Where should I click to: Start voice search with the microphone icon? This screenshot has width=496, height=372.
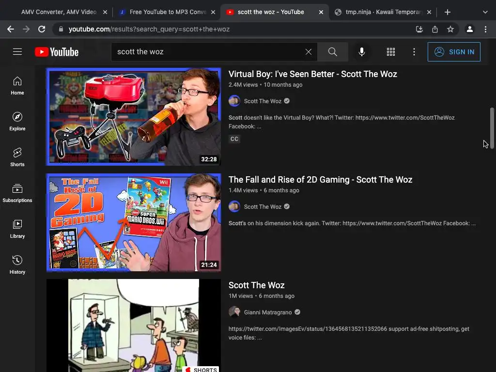click(361, 52)
